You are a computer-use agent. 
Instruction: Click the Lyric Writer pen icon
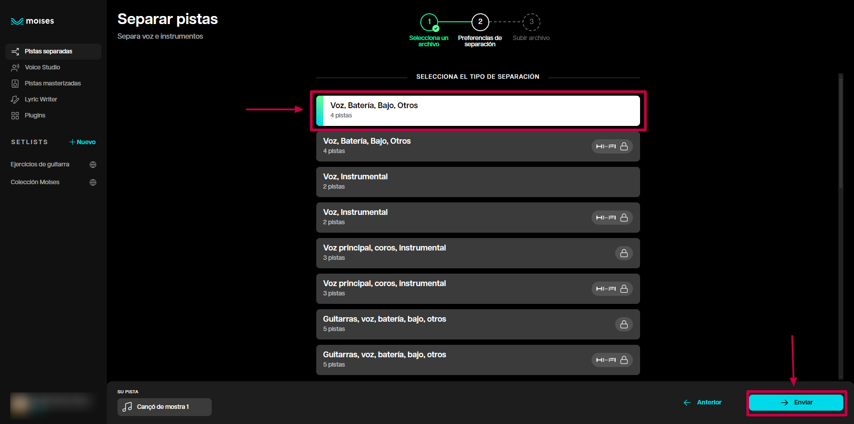click(15, 99)
